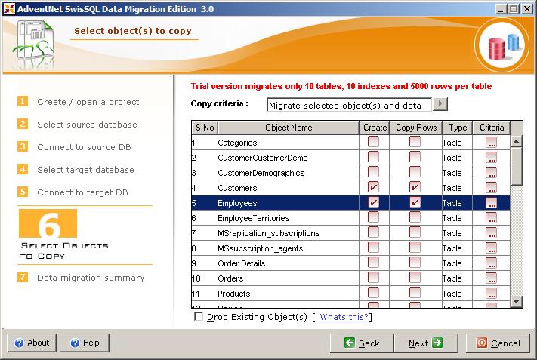
Task: Open criteria dialog for CustomerCustomerDemo row
Action: (491, 158)
